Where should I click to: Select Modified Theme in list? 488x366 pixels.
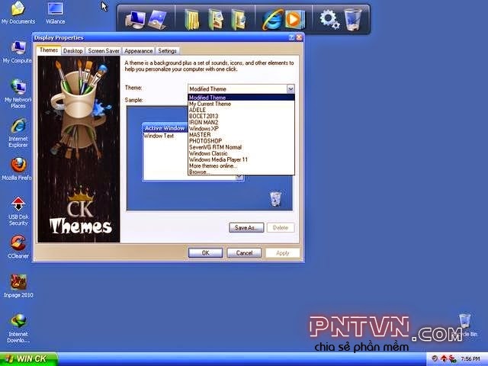tap(241, 98)
